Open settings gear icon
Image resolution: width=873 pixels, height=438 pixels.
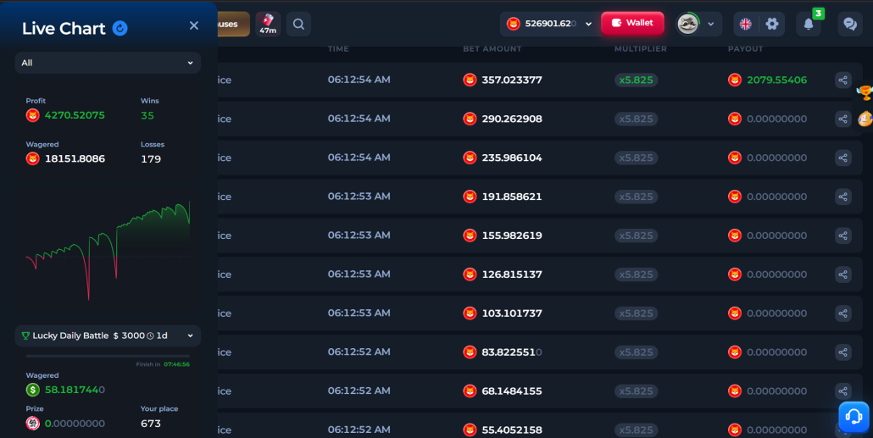click(771, 24)
